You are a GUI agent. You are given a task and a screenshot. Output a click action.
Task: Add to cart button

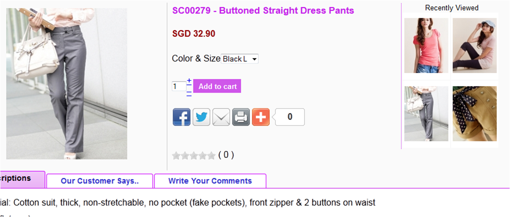217,86
